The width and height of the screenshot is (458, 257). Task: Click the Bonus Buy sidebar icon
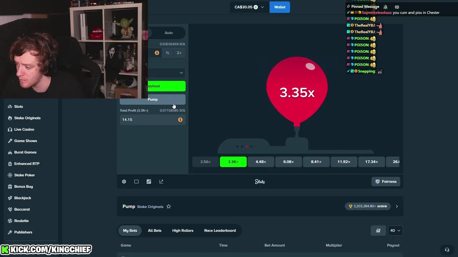pos(10,187)
